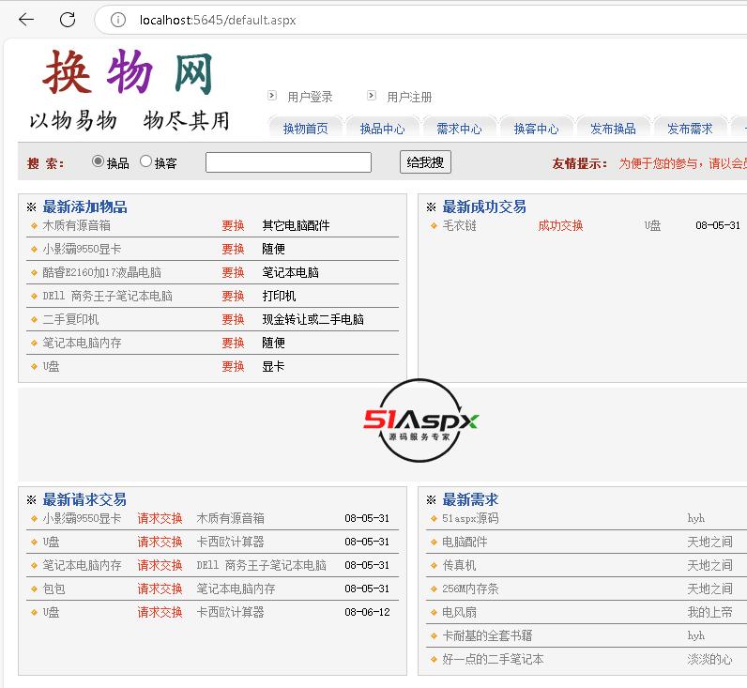Viewport: 747px width, 688px height.
Task: Focus the browser address bar URL
Action: pos(218,20)
